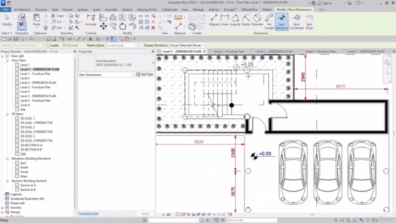The width and height of the screenshot is (396, 223).
Task: Collapse the Floor Plans tree node
Action: pyautogui.click(x=7, y=61)
